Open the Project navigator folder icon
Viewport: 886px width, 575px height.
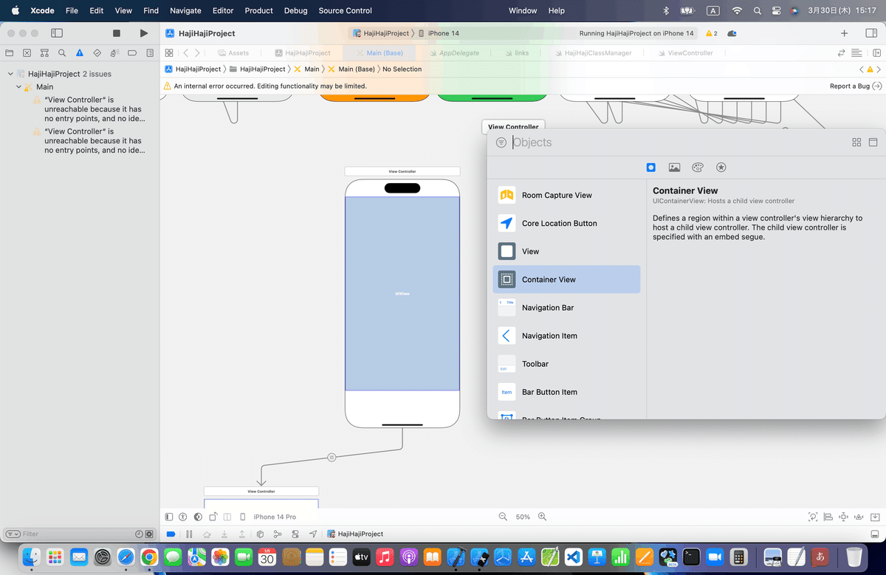click(x=10, y=53)
